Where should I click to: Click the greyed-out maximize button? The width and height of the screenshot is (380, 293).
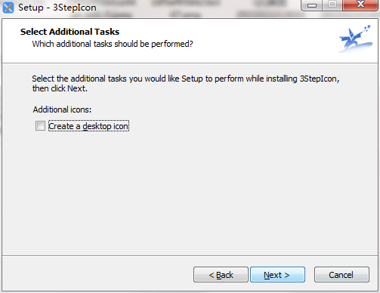point(332,5)
